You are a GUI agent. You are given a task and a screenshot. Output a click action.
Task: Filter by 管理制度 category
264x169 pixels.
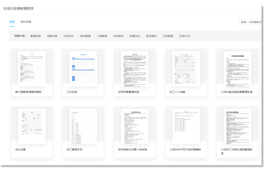[x=35, y=36]
